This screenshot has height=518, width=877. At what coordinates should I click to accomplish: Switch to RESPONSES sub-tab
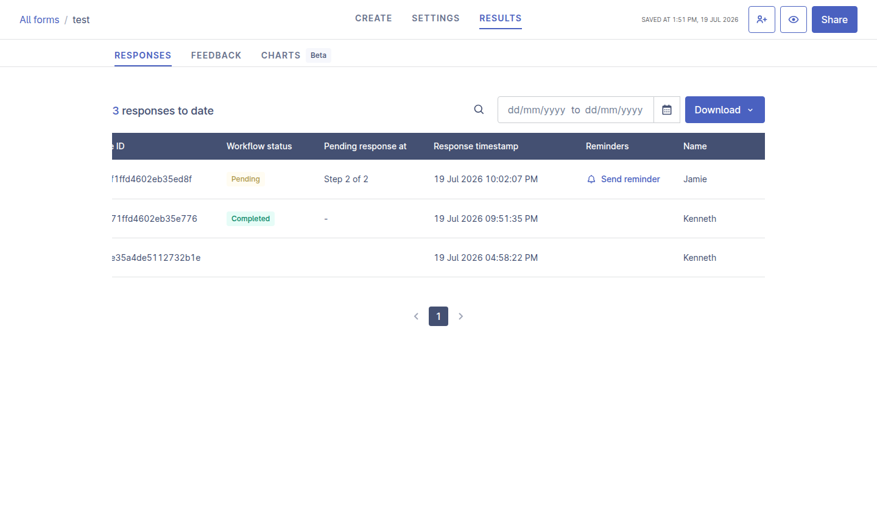tap(143, 55)
